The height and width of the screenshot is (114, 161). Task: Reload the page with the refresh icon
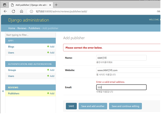click(14, 11)
